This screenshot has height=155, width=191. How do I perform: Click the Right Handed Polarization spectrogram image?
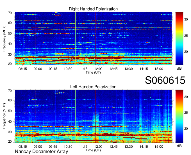click(93, 38)
